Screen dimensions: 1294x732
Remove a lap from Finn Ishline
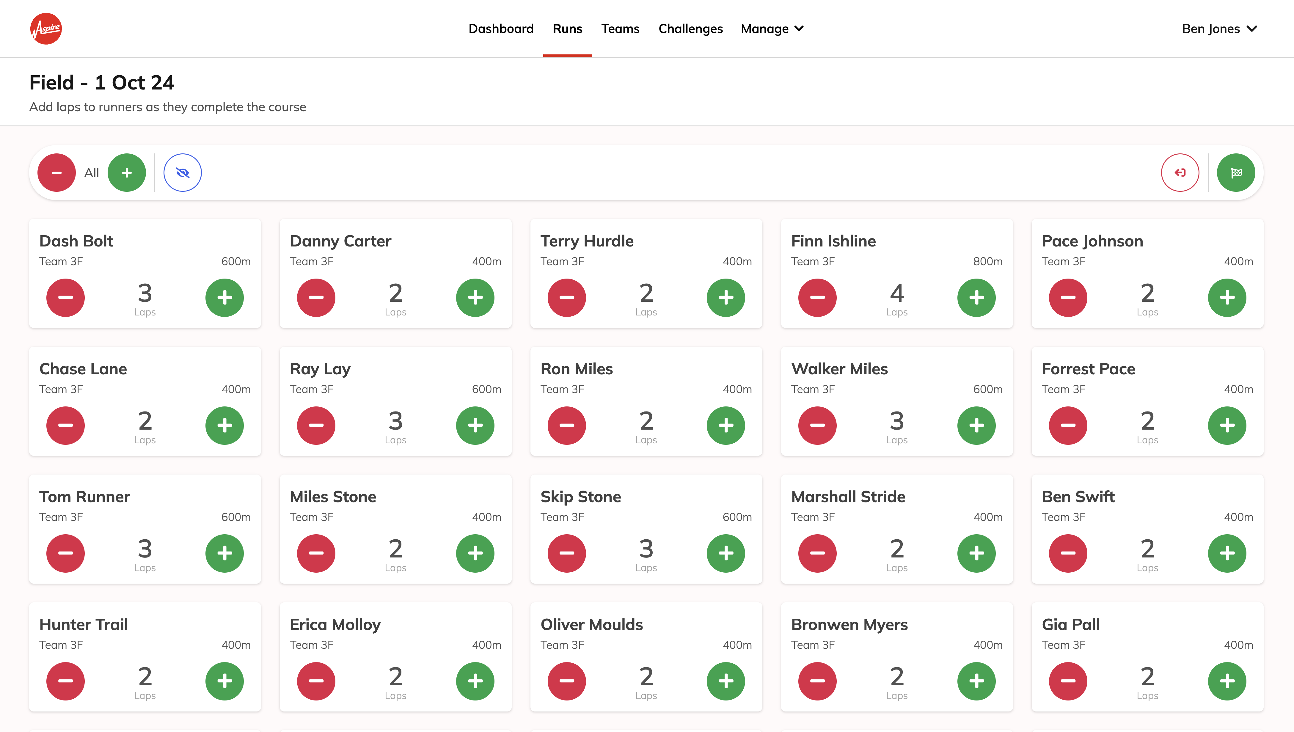817,298
